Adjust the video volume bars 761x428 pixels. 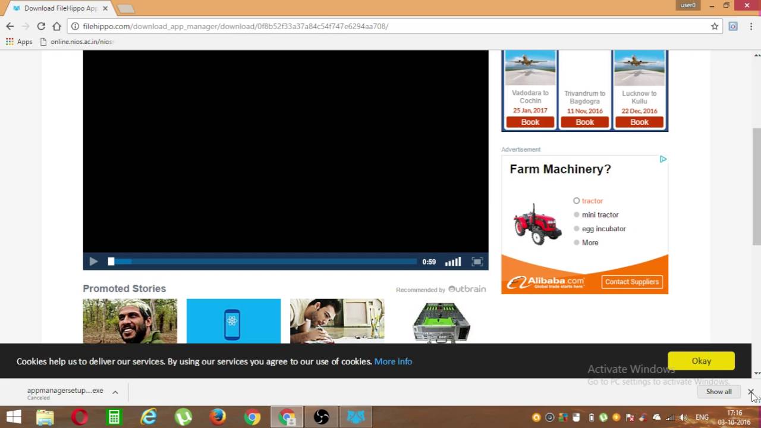pyautogui.click(x=453, y=262)
